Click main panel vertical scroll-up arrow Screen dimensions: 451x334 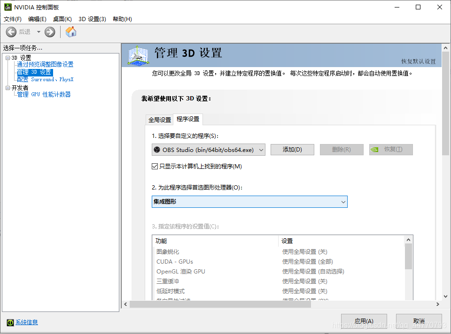[x=445, y=48]
